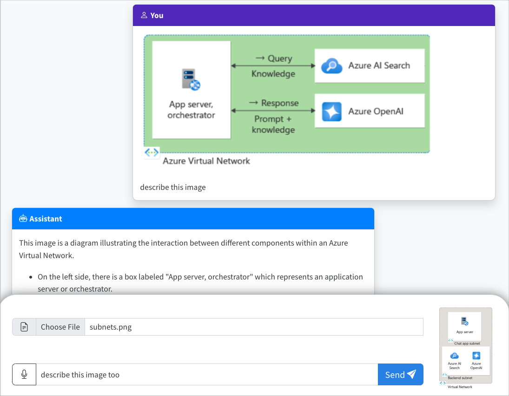Click the subnets.png file name field
The image size is (509, 396).
click(254, 327)
